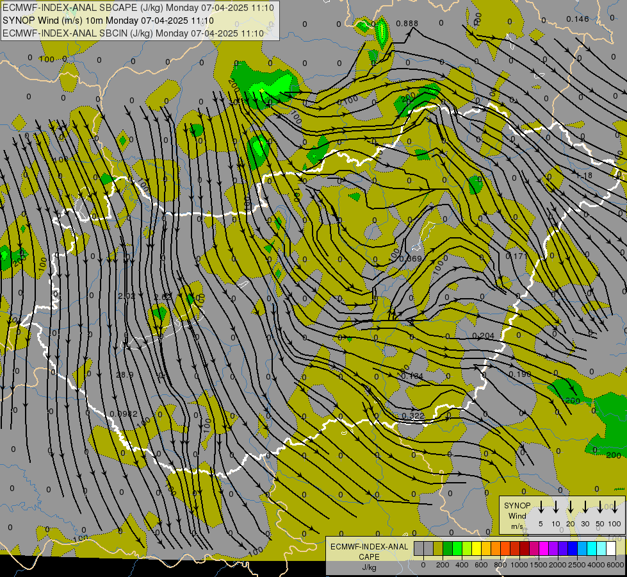Viewport: 627px width, 577px height.
Task: Click the 50 label in wind legend
Action: click(600, 524)
